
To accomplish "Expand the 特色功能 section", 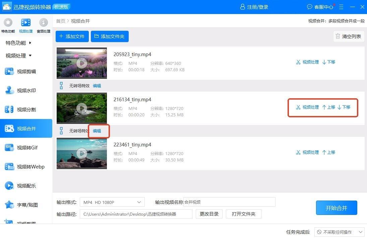I will point(18,43).
